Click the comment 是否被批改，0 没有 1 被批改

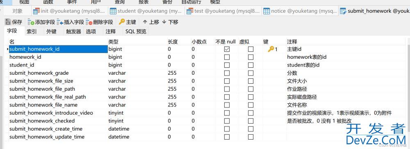tap(319, 121)
